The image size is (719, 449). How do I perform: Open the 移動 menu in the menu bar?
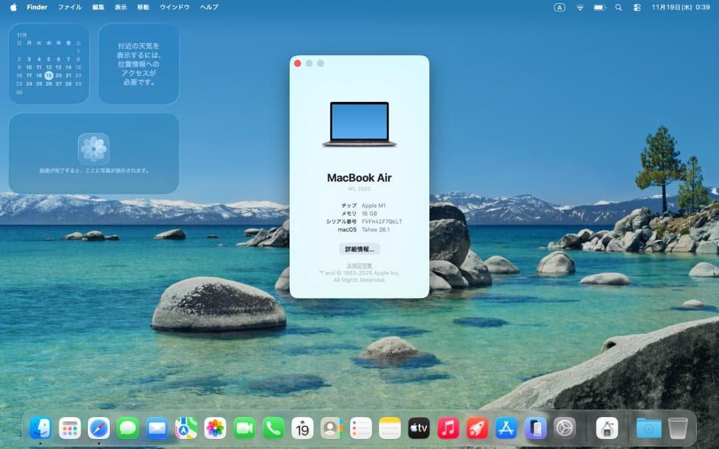coord(142,7)
